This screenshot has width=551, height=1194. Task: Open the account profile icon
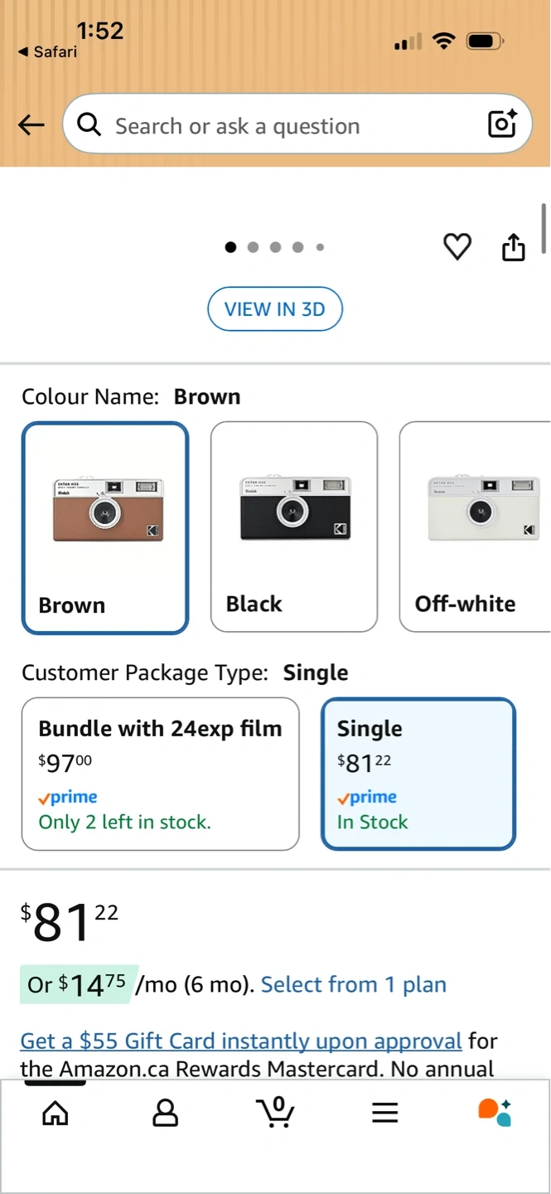coord(166,1113)
